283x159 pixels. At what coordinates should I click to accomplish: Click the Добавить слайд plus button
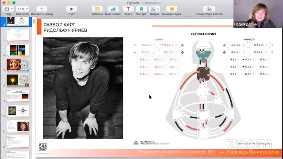[x=42, y=9]
